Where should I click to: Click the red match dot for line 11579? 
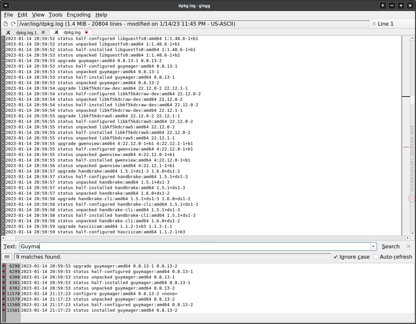pyautogui.click(x=4, y=299)
